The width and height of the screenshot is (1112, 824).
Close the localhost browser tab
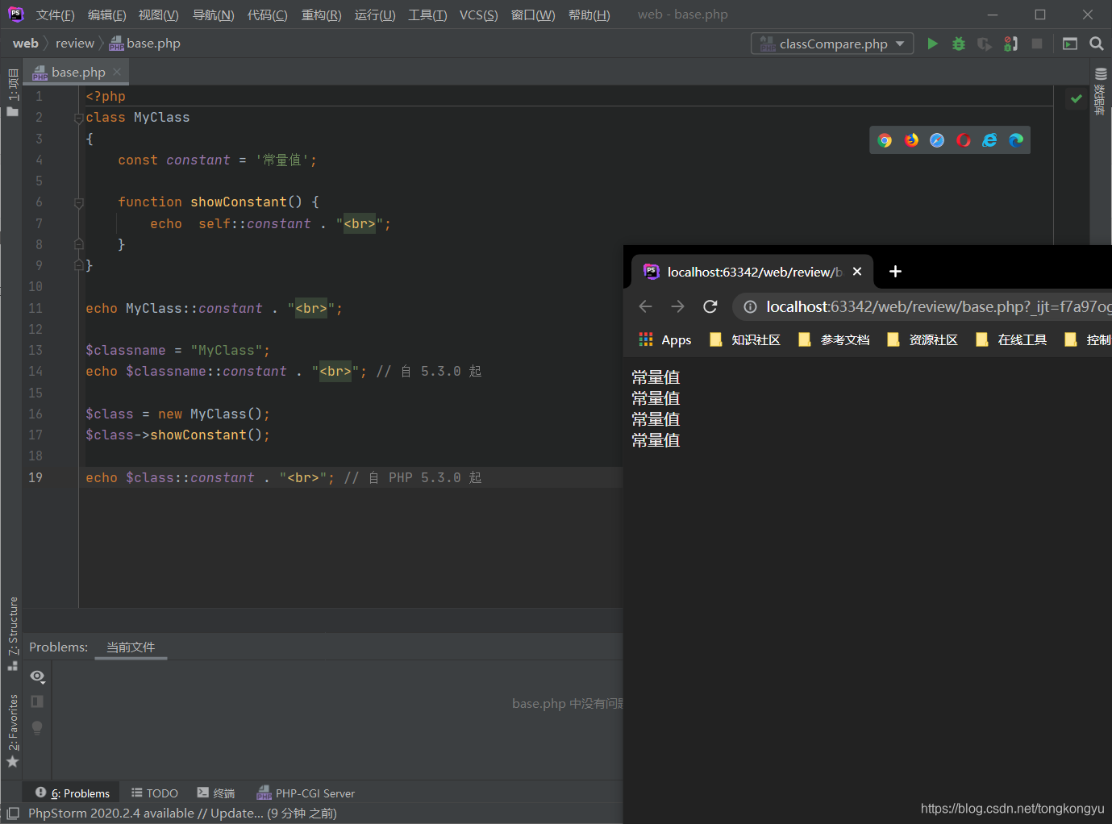coord(857,272)
